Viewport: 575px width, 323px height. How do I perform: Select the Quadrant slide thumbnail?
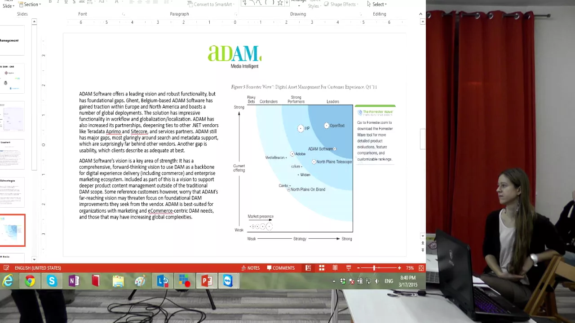point(12,154)
